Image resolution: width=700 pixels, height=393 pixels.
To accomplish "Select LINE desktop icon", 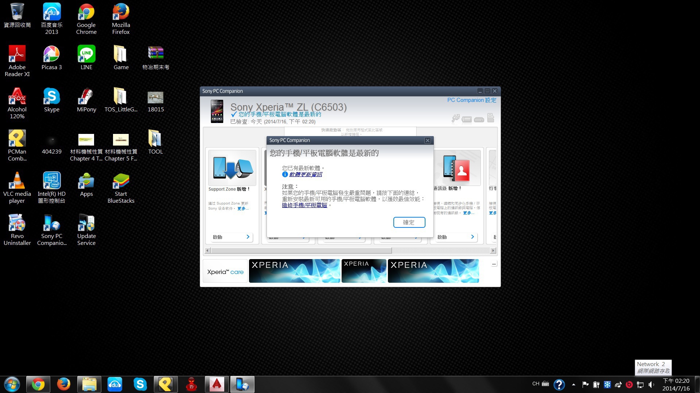I will click(86, 57).
